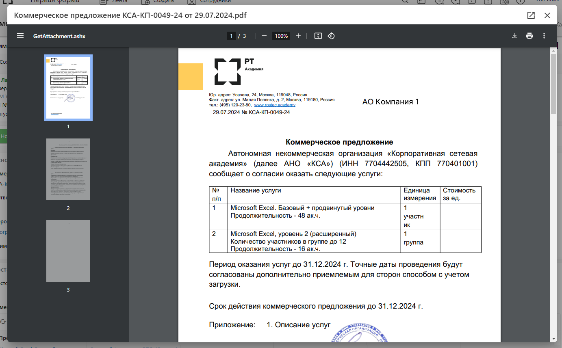The image size is (562, 348).
Task: Click 'Количество участников в группе до 12'
Action: click(x=288, y=242)
